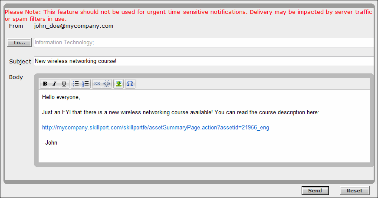The height and width of the screenshot is (198, 378).
Task: Click the insert hyperlink chain icon
Action: [x=97, y=84]
